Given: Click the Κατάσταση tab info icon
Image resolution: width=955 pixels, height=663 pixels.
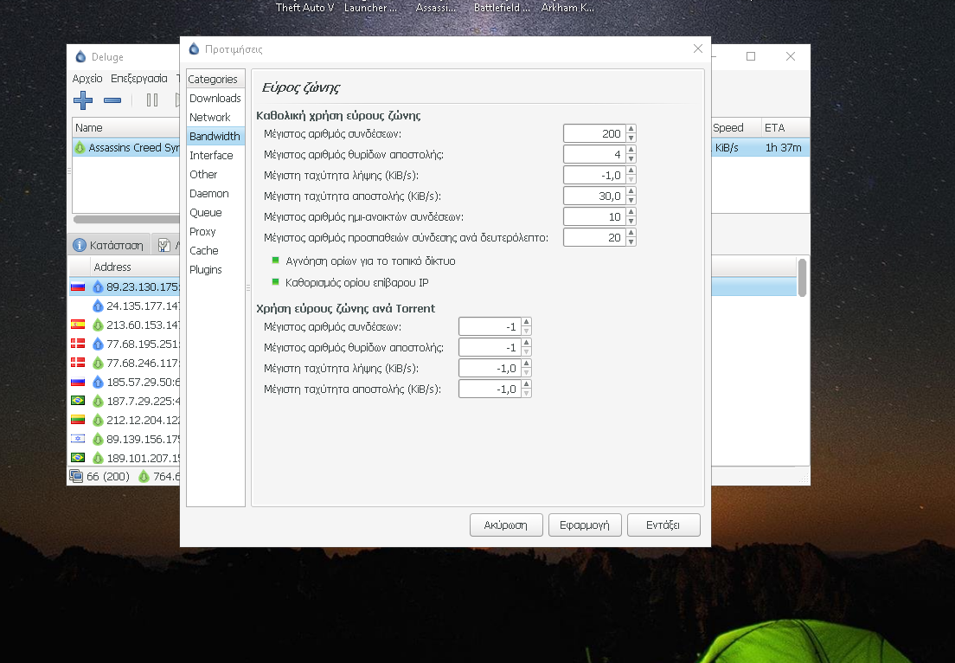Looking at the screenshot, I should [x=80, y=245].
